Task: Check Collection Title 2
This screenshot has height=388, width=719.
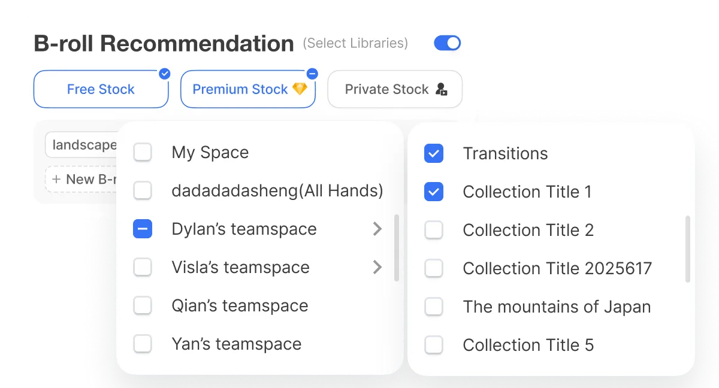Action: (x=433, y=230)
